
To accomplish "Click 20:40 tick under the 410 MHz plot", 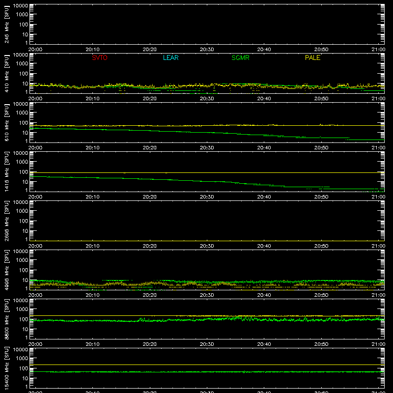I will click(264, 99).
